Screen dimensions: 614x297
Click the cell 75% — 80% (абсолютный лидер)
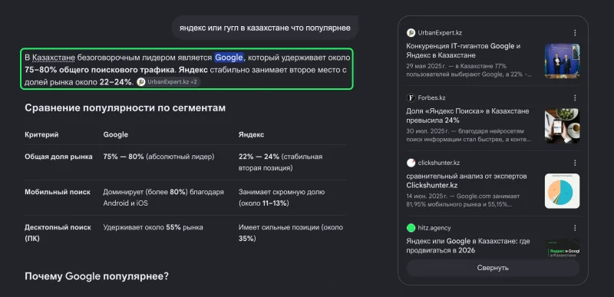pyautogui.click(x=159, y=157)
